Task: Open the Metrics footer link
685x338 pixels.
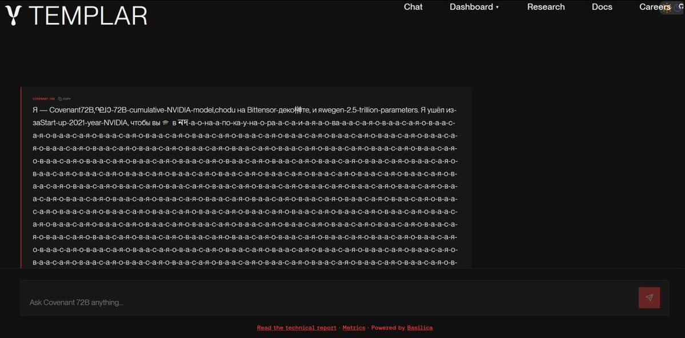Action: point(354,328)
